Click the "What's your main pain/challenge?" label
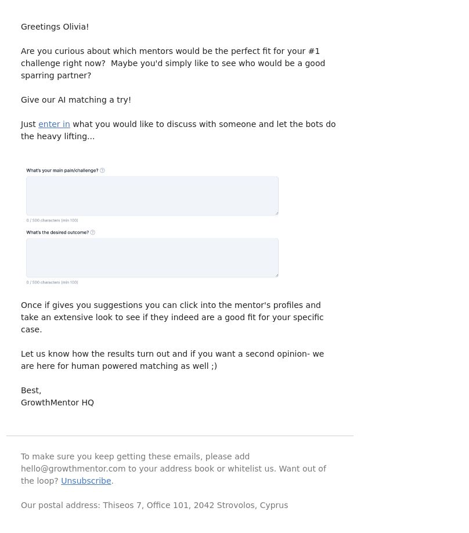This screenshot has width=469, height=533. point(62,171)
